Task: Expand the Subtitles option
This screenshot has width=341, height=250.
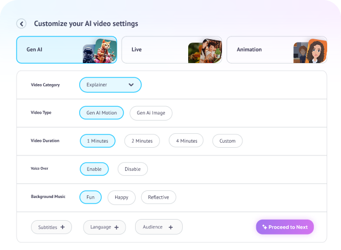Action: click(51, 227)
